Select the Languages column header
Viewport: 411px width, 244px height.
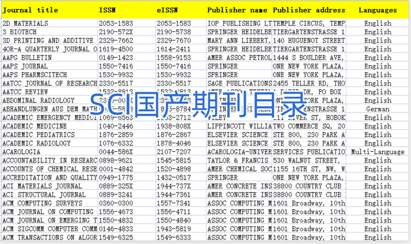click(377, 10)
